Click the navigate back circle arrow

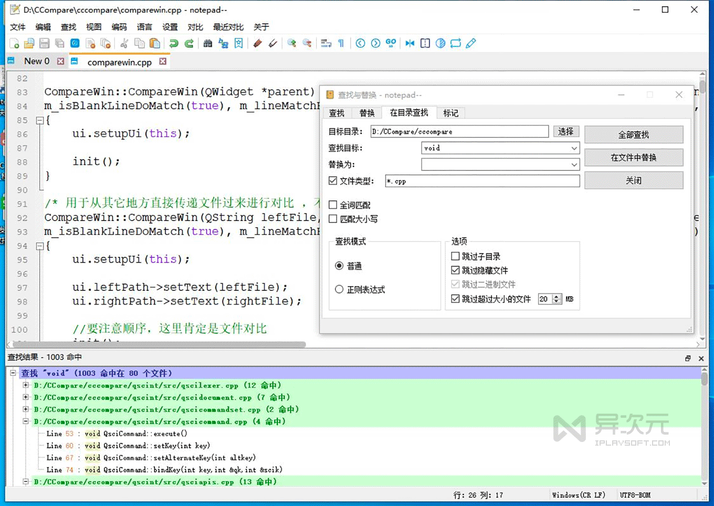pos(360,44)
